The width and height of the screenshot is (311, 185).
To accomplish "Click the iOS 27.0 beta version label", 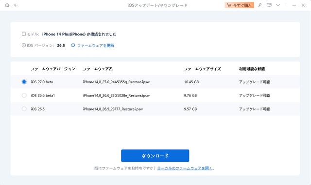I will 42,82.
